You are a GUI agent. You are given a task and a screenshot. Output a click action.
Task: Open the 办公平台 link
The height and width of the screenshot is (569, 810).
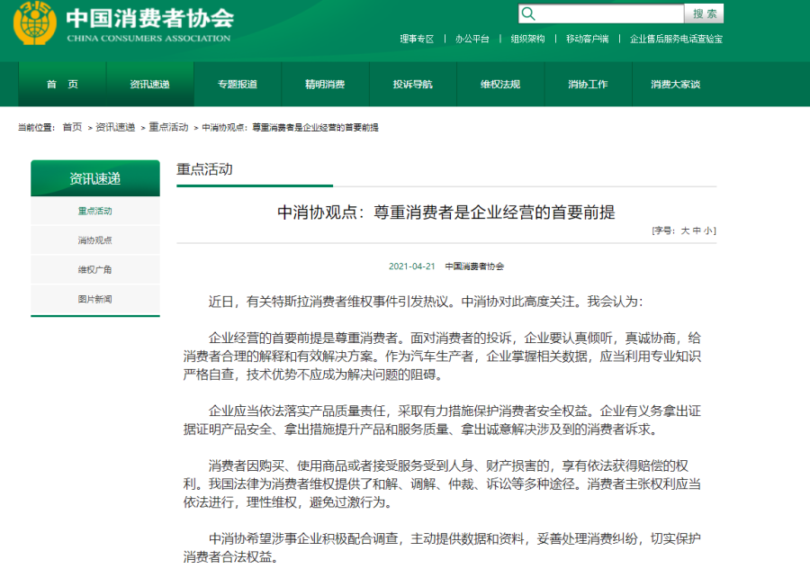pyautogui.click(x=472, y=39)
